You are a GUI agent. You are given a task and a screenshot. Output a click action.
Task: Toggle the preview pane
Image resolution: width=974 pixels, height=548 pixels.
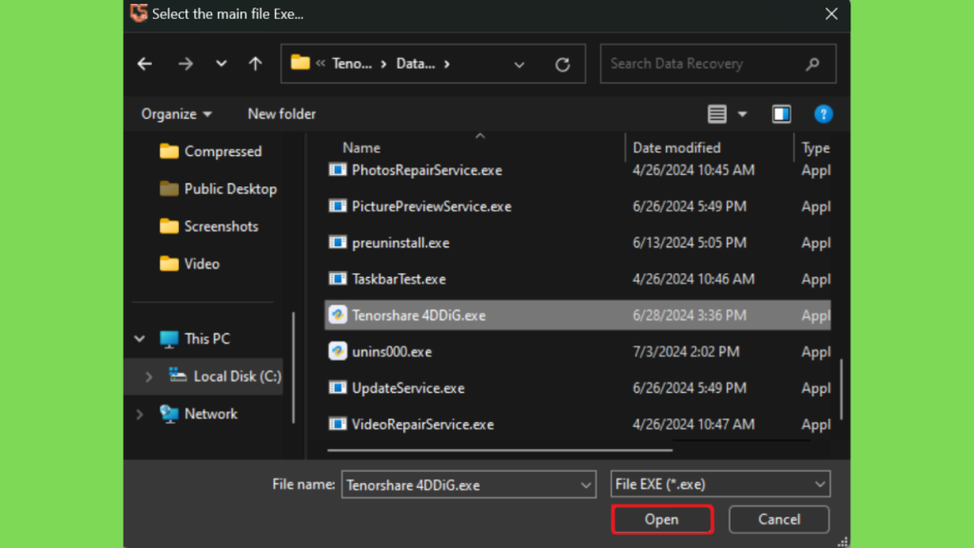coord(782,114)
